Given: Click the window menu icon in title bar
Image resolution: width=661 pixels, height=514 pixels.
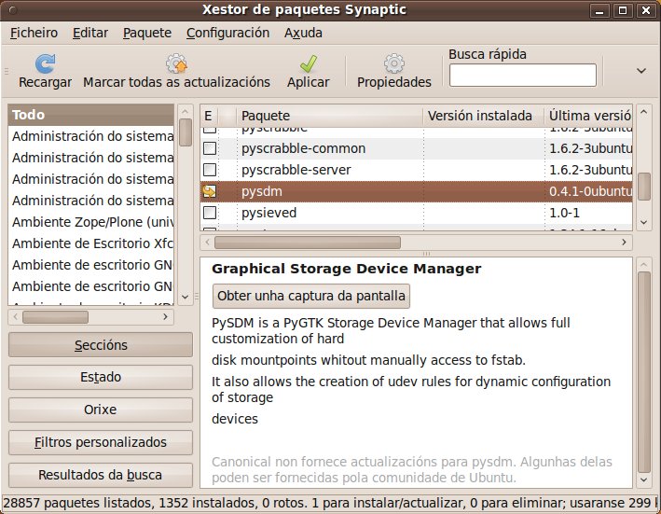Looking at the screenshot, I should (13, 10).
